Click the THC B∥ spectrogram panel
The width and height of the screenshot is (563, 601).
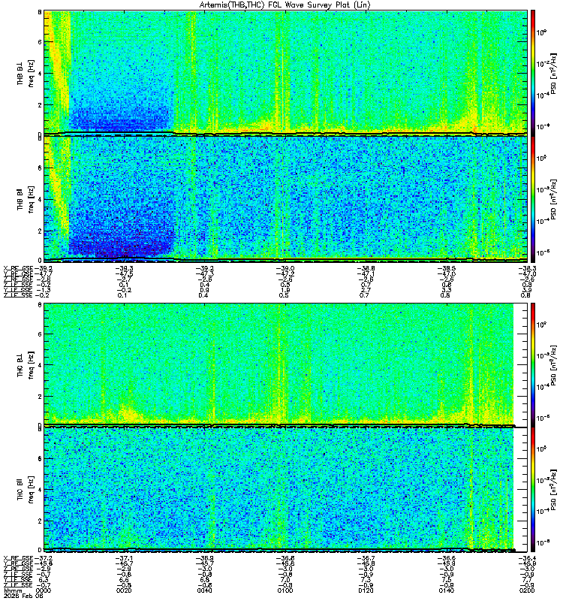pos(285,490)
